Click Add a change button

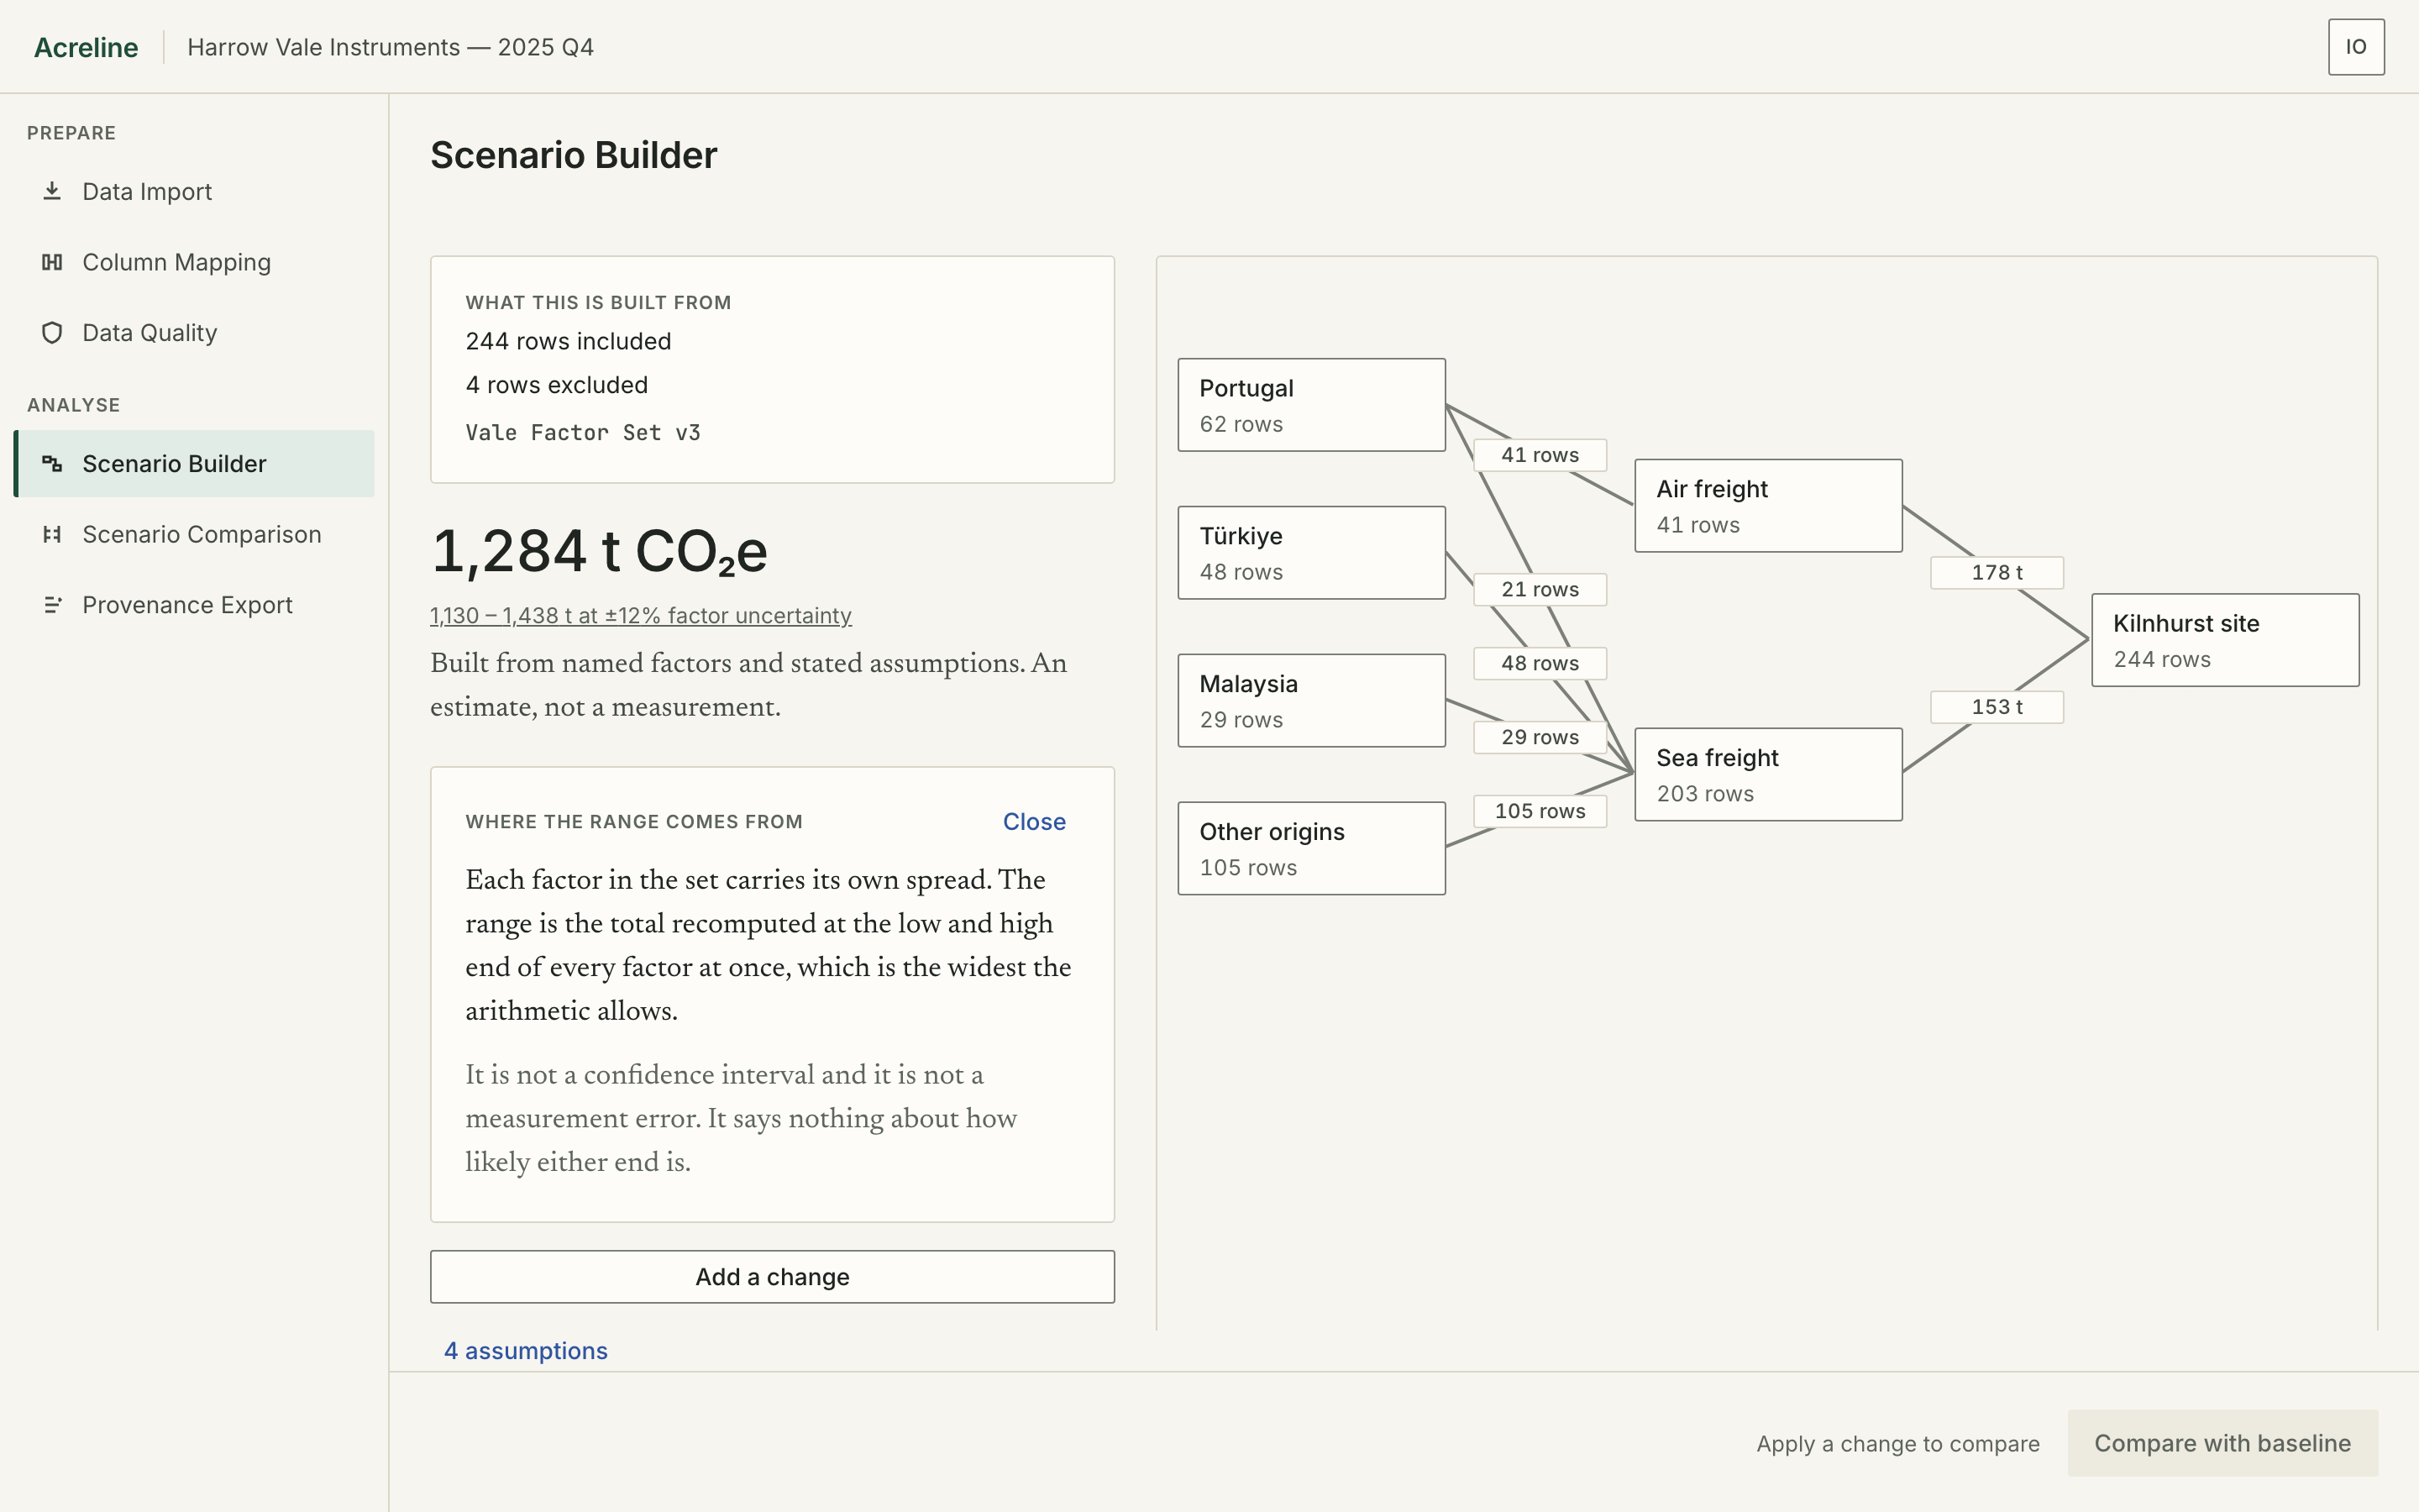pyautogui.click(x=773, y=1277)
